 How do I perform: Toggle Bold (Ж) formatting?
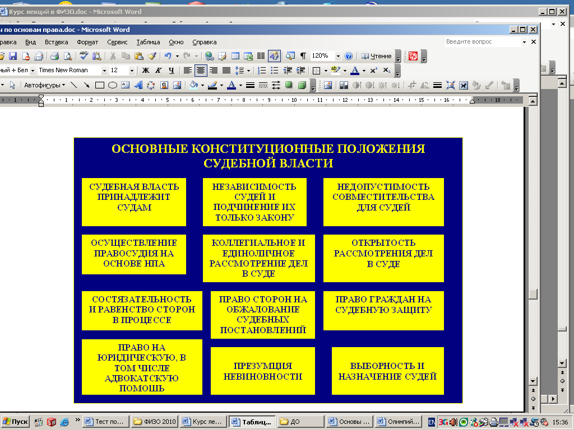(146, 70)
